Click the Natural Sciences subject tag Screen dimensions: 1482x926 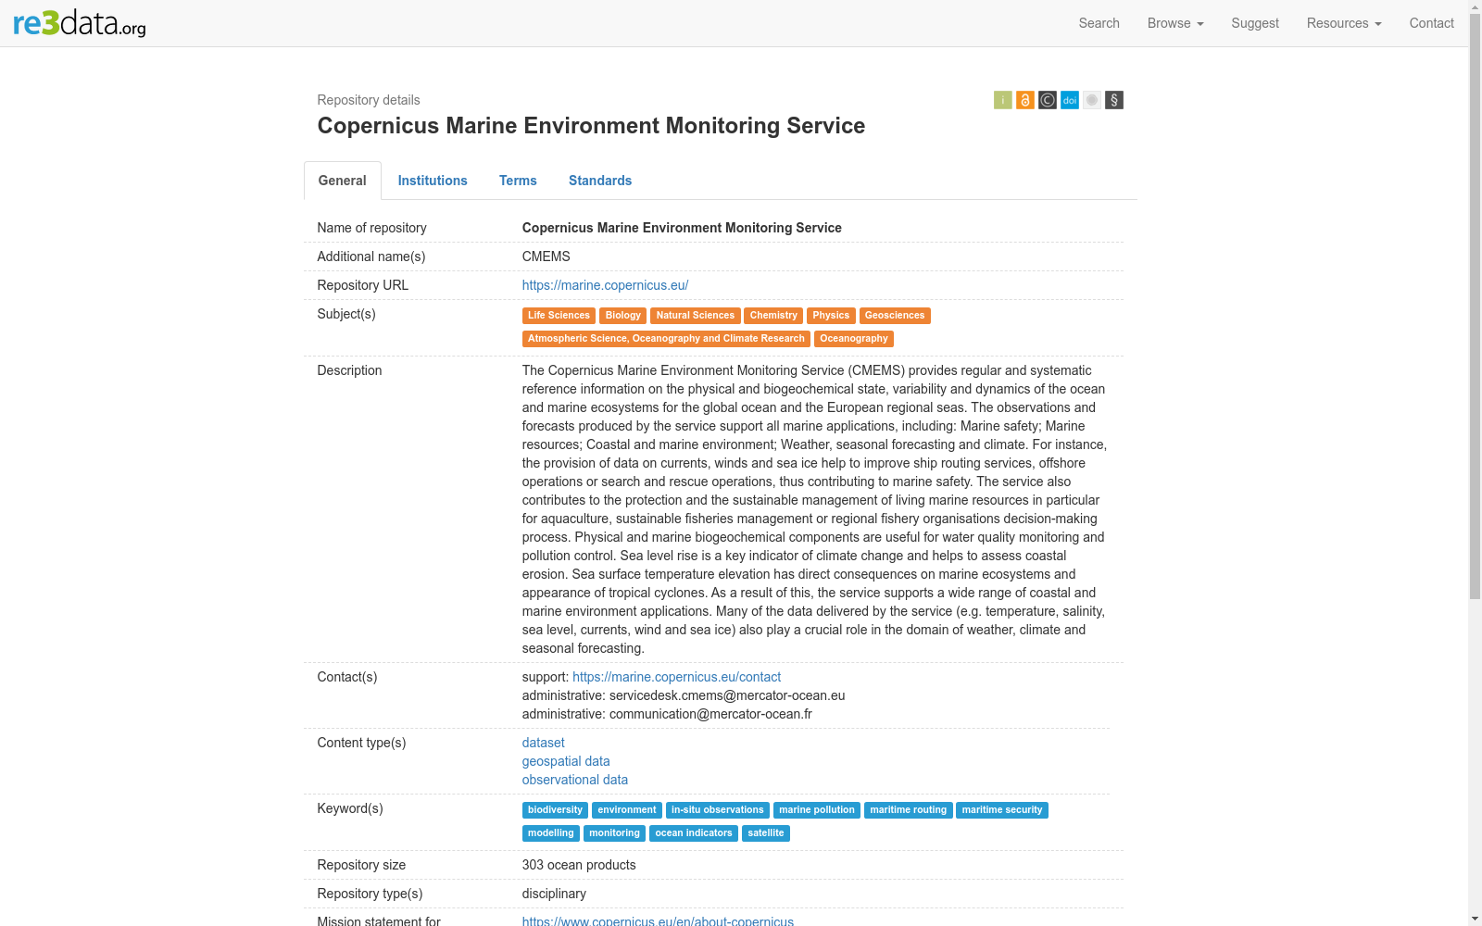pos(696,316)
